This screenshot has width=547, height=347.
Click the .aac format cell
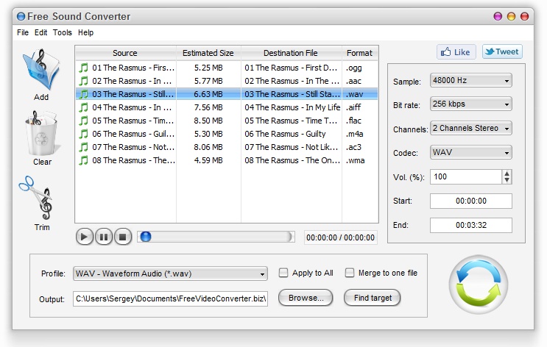353,81
